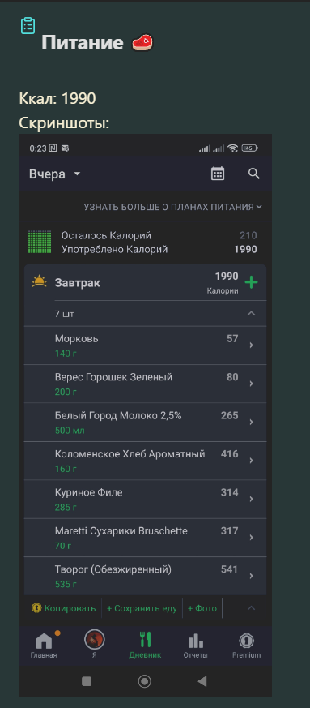
Task: Open the calendar date picker icon
Action: coord(218,174)
